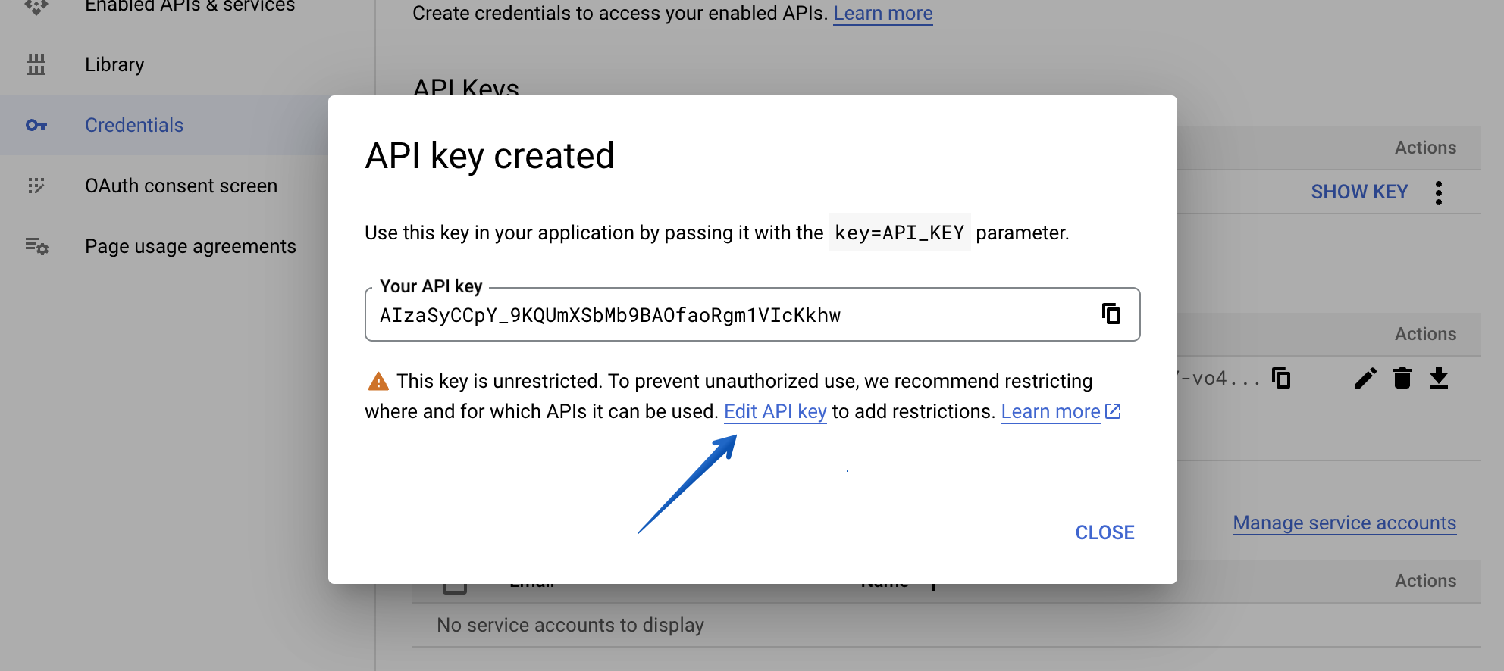Open Library via its sidebar icon

[38, 64]
